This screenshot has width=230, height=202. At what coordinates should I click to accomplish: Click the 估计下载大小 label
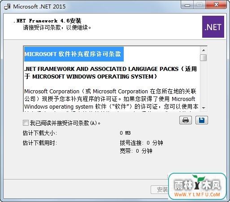pyautogui.click(x=40, y=133)
